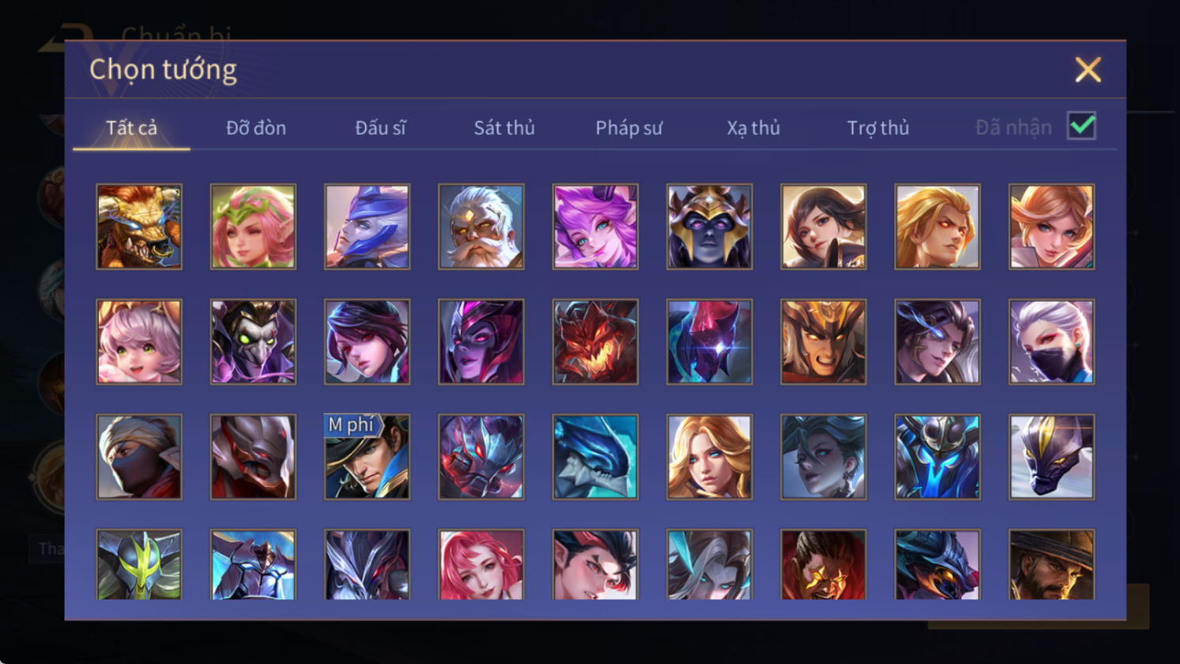Choose the masked white-haired ninja girl hero
The image size is (1180, 664).
1052,341
